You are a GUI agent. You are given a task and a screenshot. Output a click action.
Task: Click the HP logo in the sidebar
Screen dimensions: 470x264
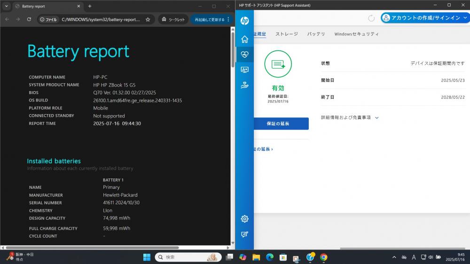click(x=244, y=20)
